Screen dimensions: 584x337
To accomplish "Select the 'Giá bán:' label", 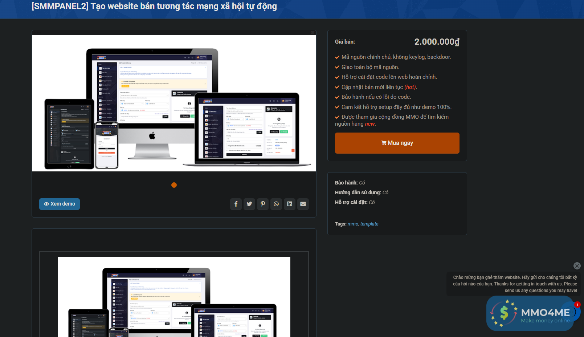I will (x=345, y=42).
